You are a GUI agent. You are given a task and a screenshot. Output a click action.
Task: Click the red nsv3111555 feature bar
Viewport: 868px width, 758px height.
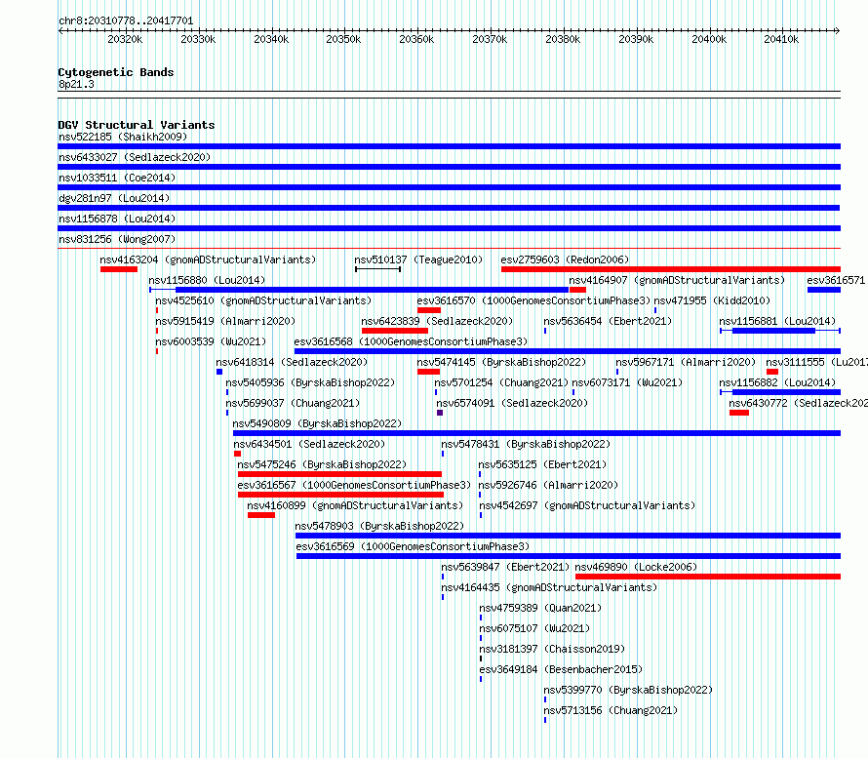tap(772, 372)
